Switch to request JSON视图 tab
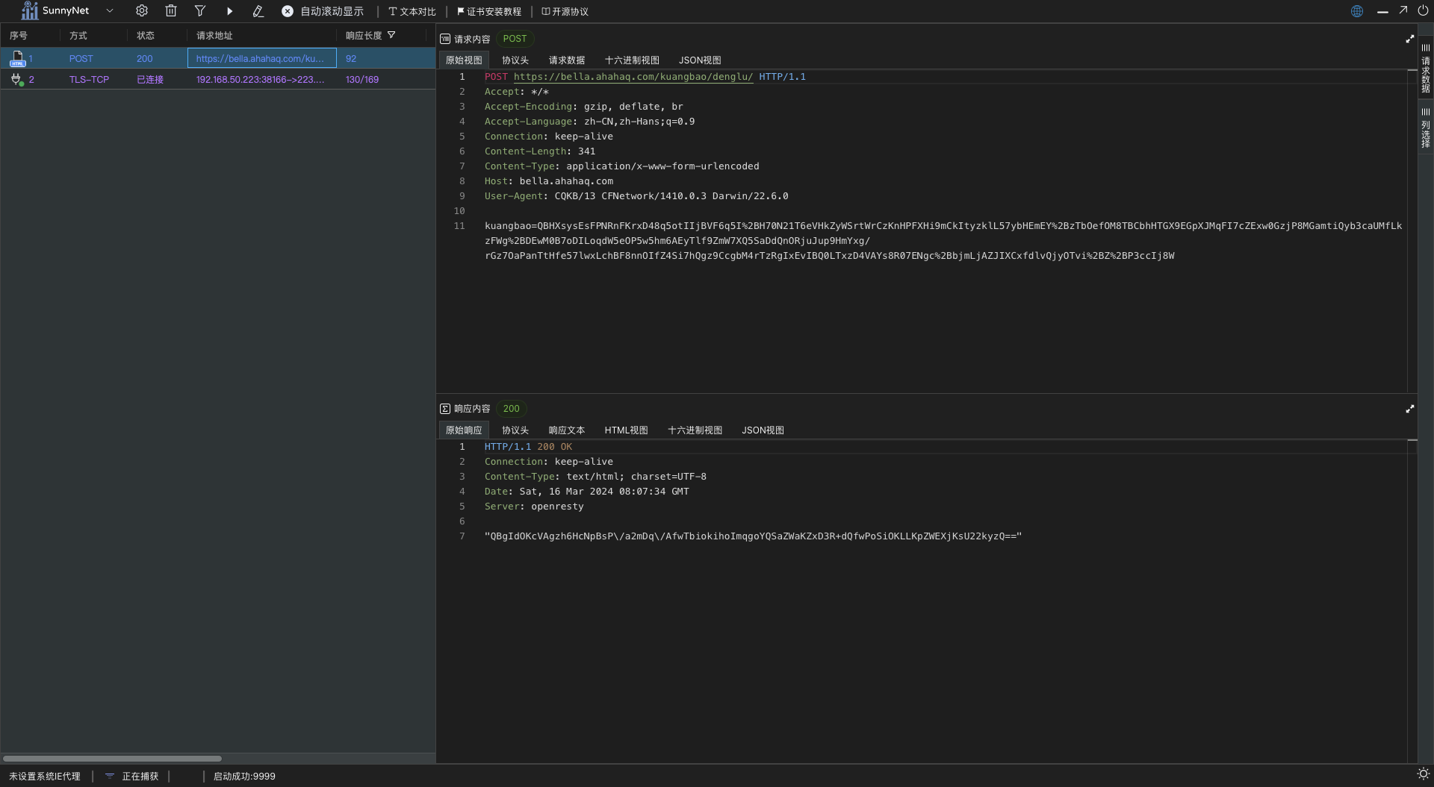1434x787 pixels. [x=699, y=60]
